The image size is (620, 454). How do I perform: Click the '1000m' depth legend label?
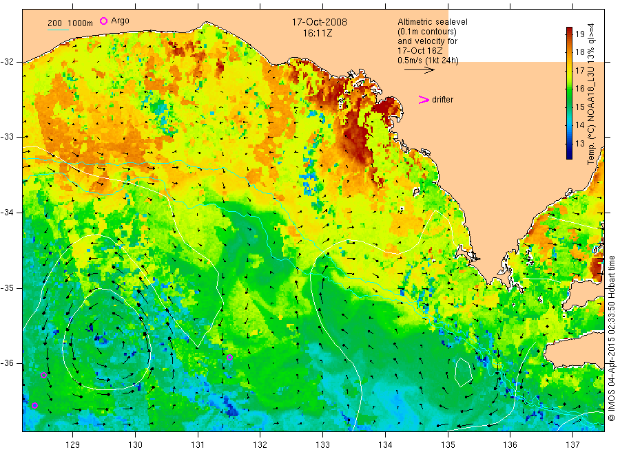[x=81, y=23]
